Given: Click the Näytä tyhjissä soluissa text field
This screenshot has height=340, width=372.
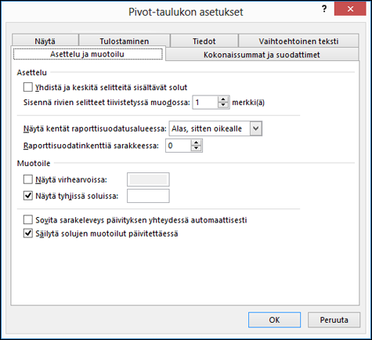Looking at the screenshot, I should pyautogui.click(x=148, y=196).
